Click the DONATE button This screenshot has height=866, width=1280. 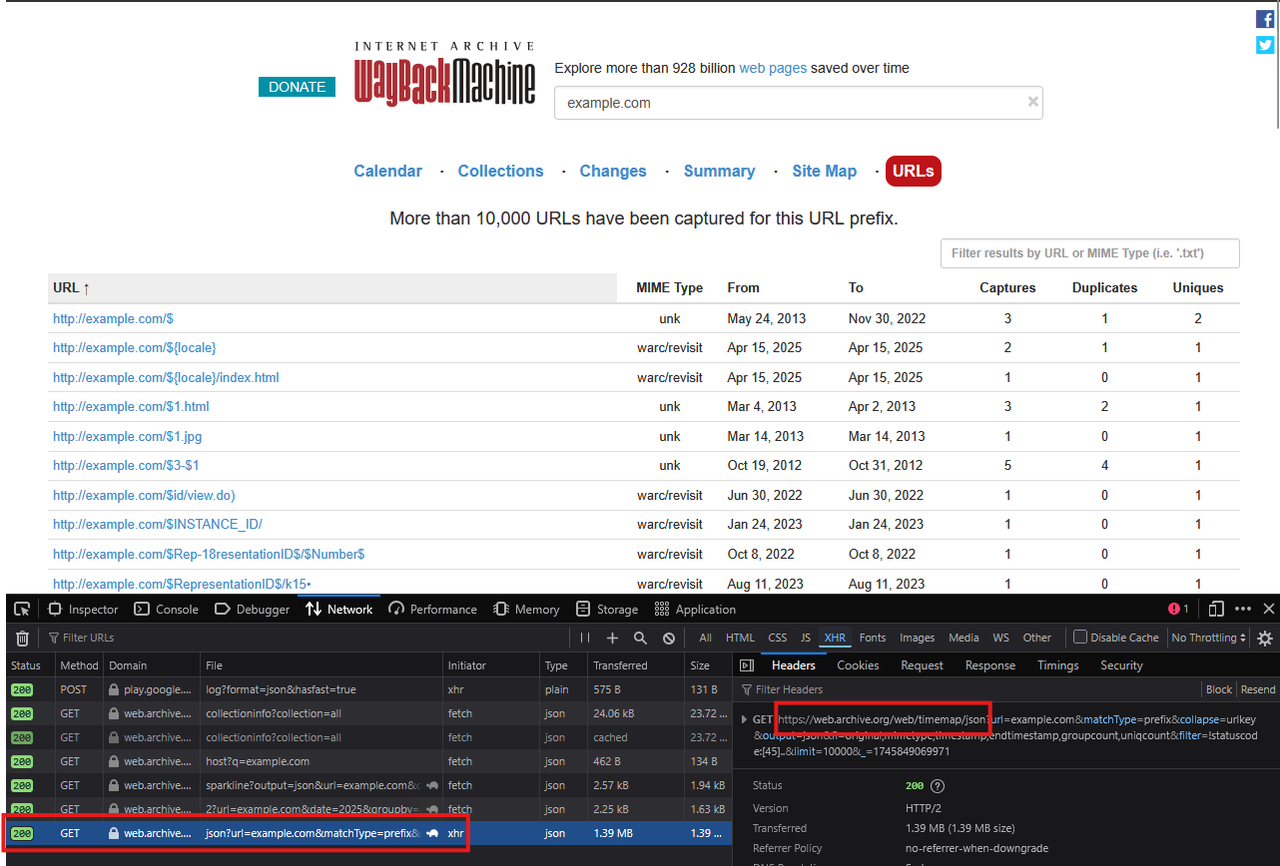point(297,87)
